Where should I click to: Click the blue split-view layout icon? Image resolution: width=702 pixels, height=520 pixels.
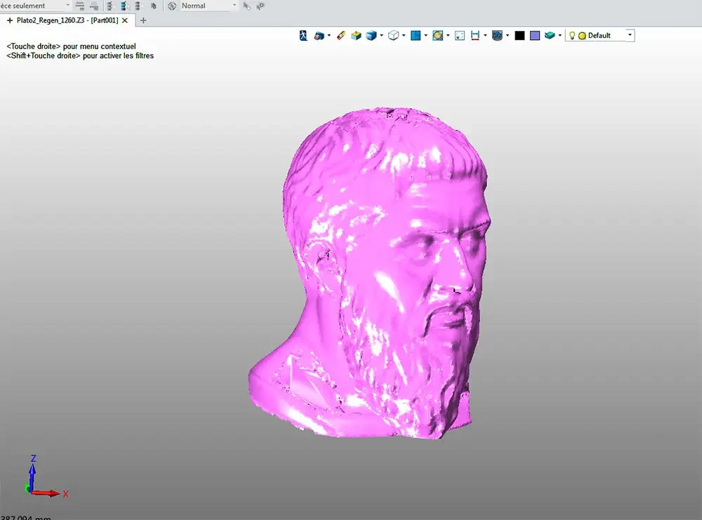click(x=416, y=35)
